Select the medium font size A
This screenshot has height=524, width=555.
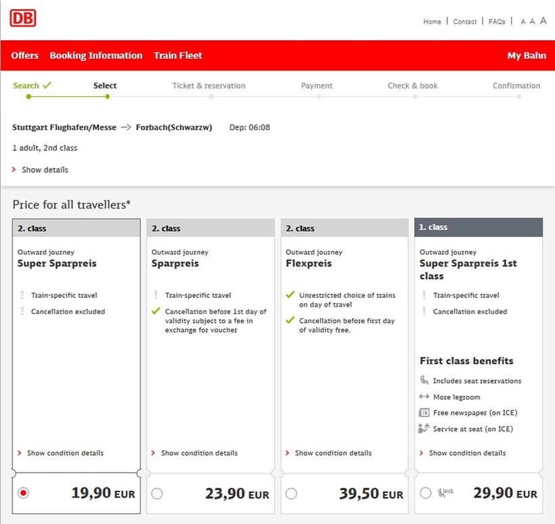click(x=532, y=22)
